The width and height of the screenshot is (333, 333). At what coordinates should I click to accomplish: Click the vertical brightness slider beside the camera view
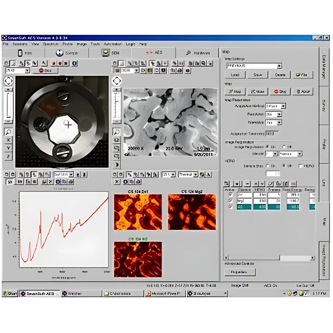click(x=8, y=107)
